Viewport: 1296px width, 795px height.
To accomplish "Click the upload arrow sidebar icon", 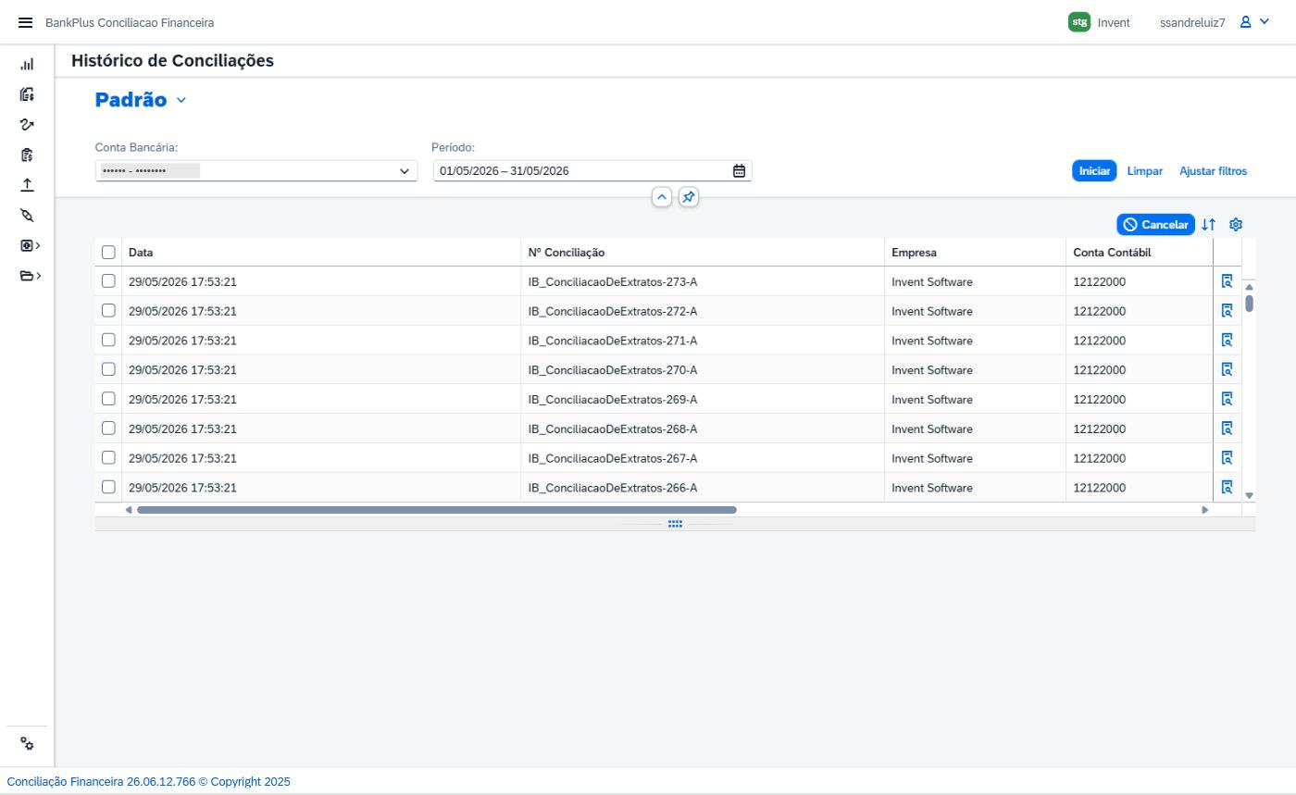I will (x=27, y=185).
